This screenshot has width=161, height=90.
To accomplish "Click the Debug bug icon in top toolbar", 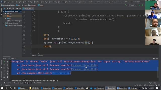I will 142,5.
